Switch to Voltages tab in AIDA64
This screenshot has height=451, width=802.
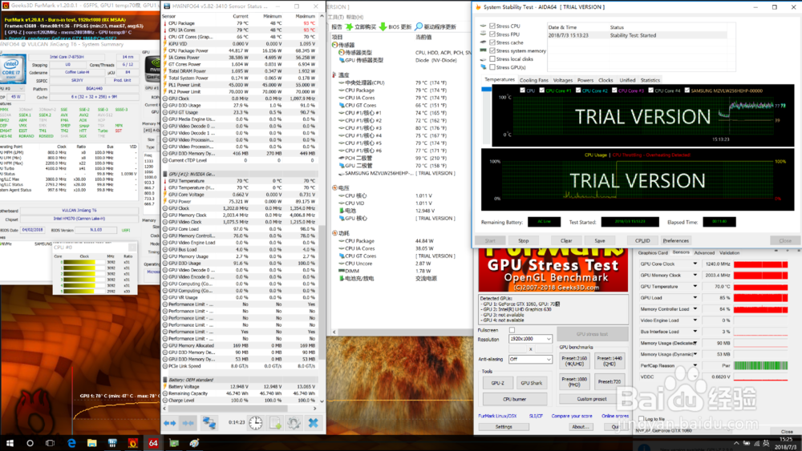[563, 80]
